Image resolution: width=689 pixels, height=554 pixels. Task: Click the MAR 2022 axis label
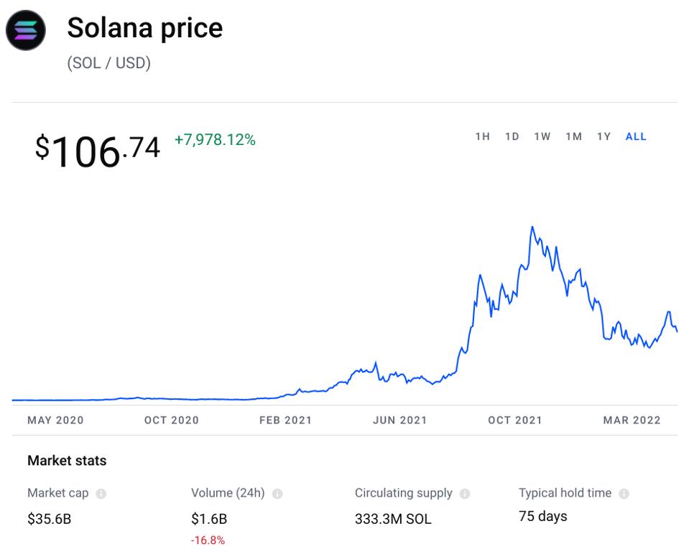pos(632,420)
